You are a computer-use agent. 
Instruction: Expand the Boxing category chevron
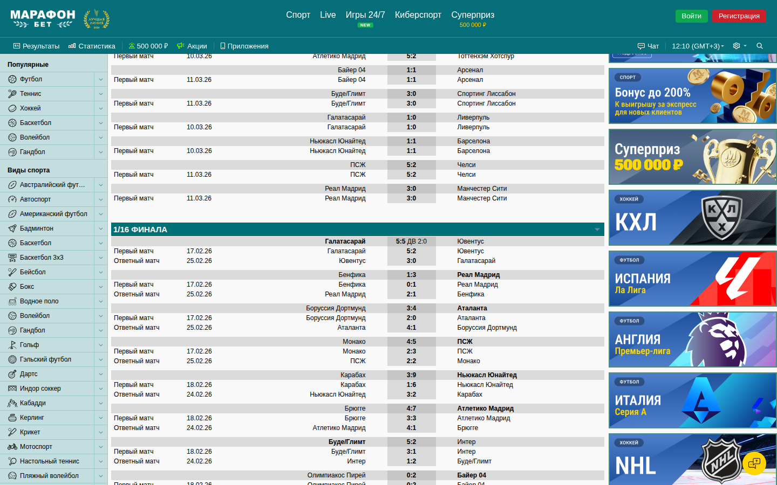(101, 287)
